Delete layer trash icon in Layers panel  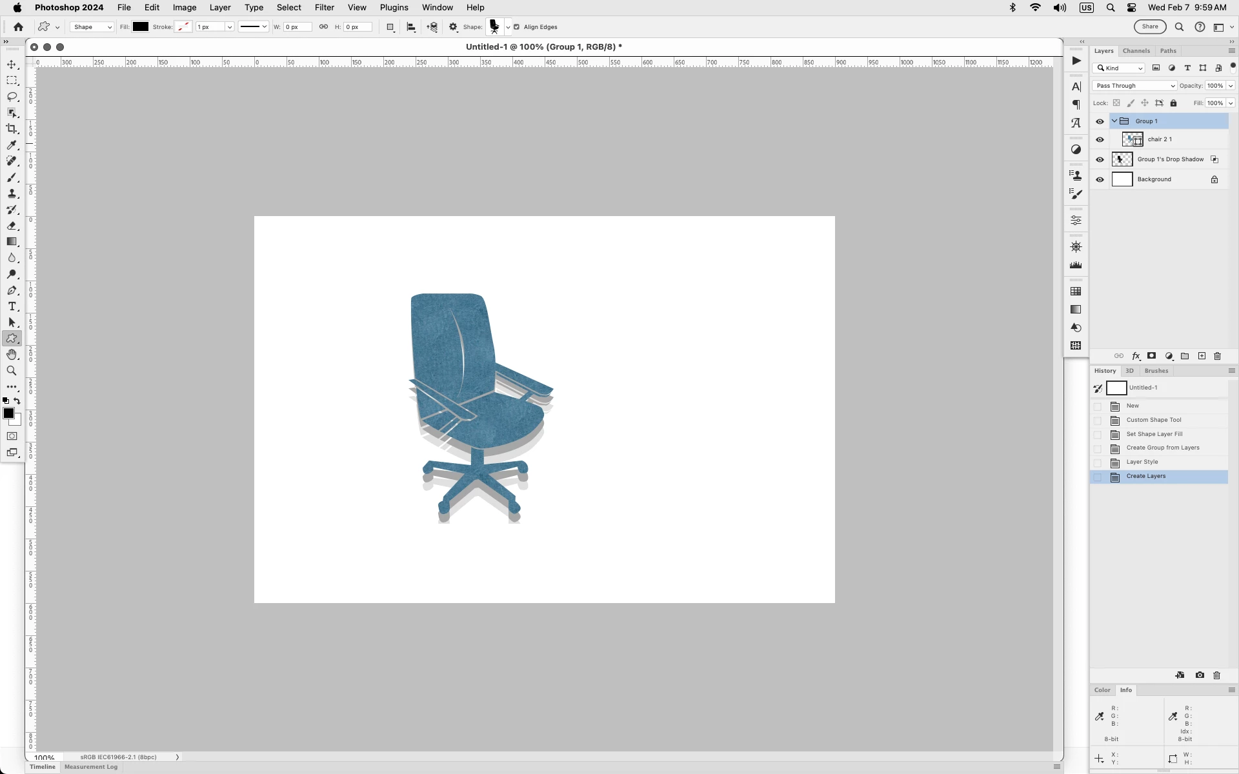click(x=1218, y=356)
